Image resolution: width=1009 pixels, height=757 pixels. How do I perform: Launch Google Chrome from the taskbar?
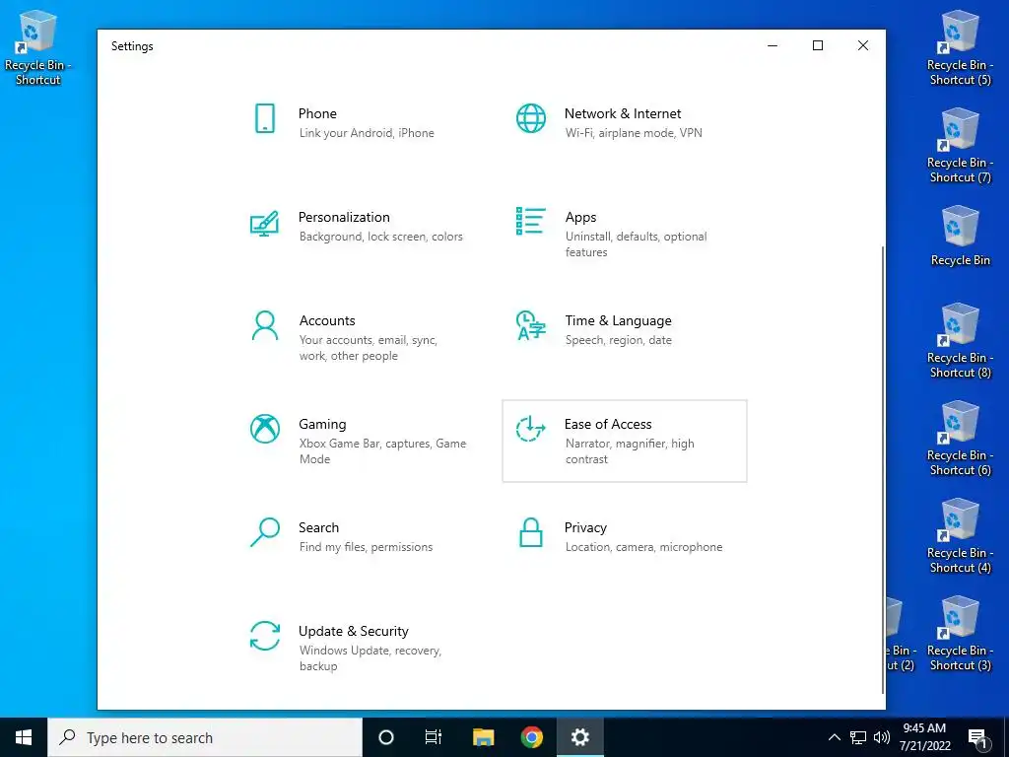click(x=531, y=737)
